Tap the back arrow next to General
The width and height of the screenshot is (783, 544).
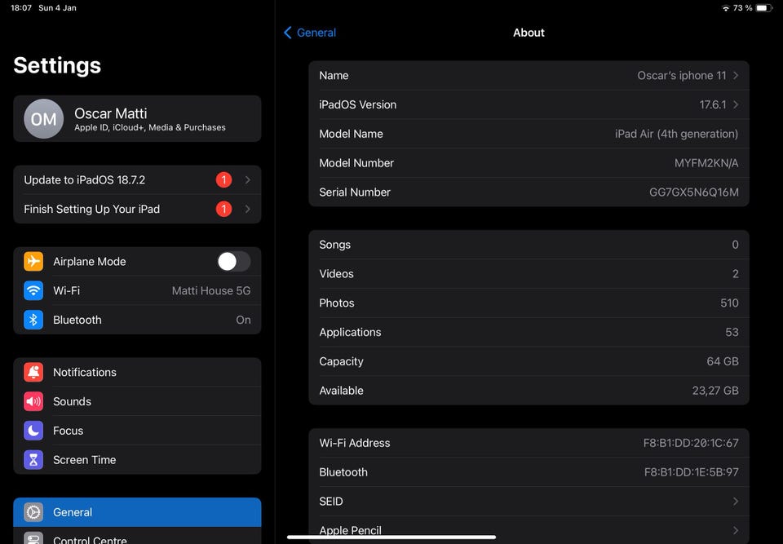pos(288,33)
